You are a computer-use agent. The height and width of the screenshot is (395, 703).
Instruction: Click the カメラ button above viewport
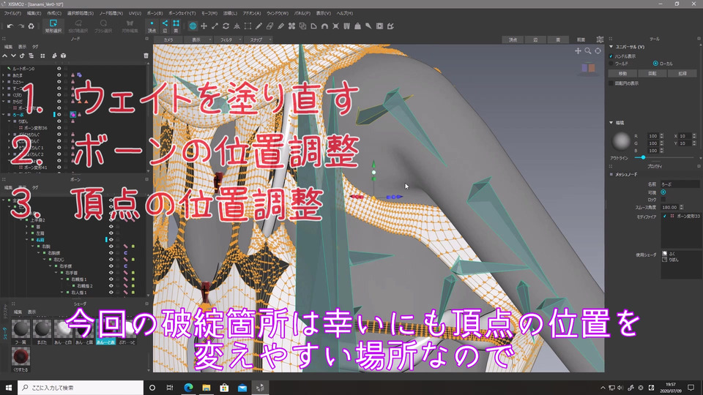168,39
